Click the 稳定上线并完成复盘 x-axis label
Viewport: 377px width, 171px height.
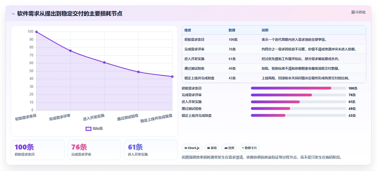[156, 118]
